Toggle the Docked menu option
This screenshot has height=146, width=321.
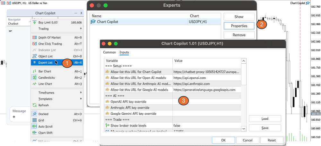pyautogui.click(x=57, y=114)
